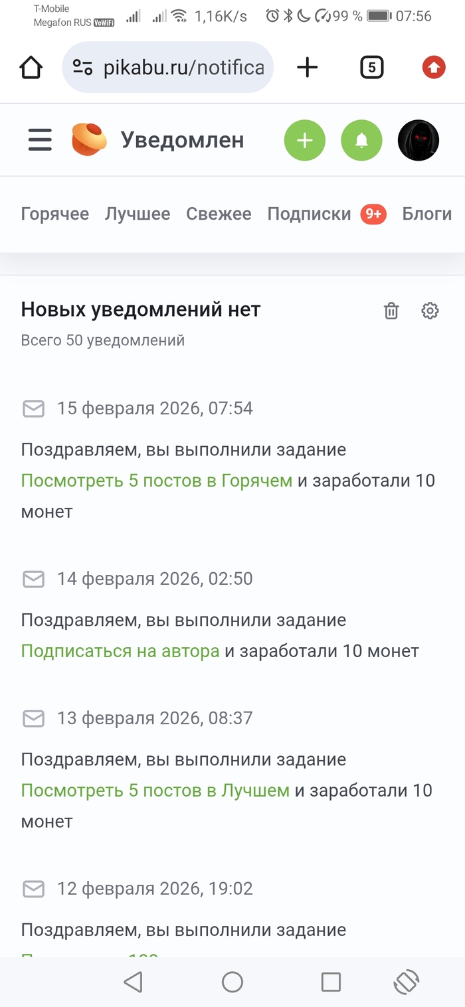Open the tab switcher showing 5 tabs
Viewport: 465px width, 1007px height.
click(371, 67)
